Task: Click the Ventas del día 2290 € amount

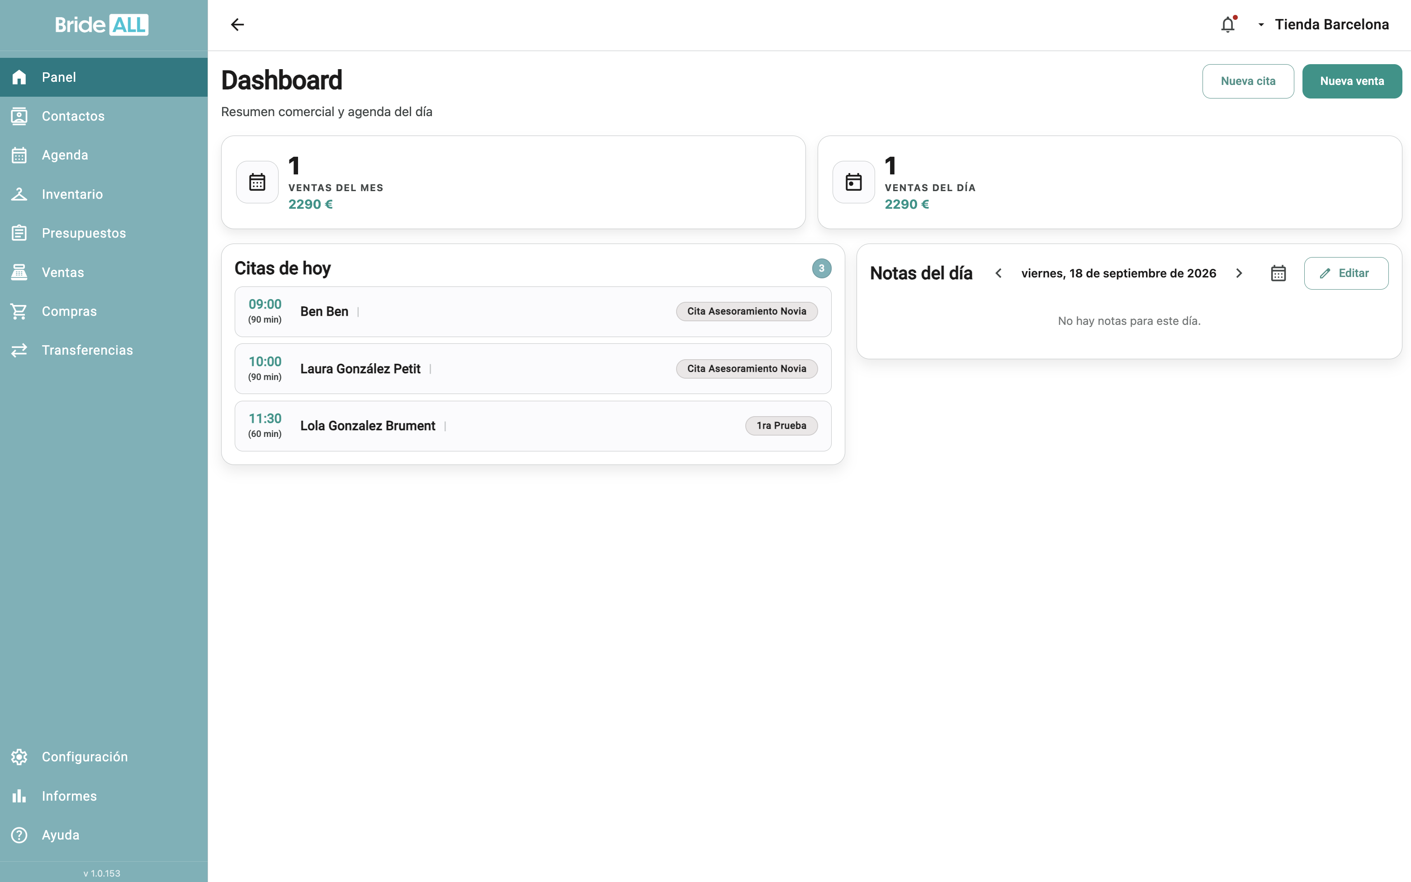Action: click(x=907, y=204)
